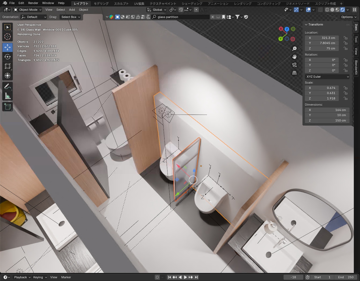Image resolution: width=360 pixels, height=281 pixels.
Task: Expand the XYZ Euler rotation mode dropdown
Action: click(x=327, y=77)
